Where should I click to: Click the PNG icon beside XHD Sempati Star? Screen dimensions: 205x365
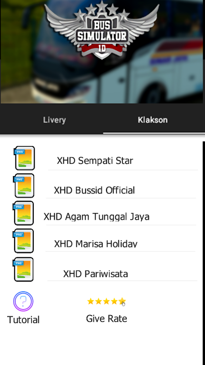pyautogui.click(x=25, y=158)
